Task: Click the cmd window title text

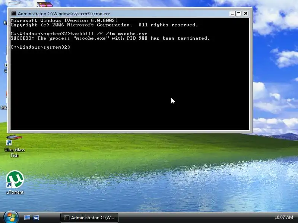Action: tap(64, 14)
